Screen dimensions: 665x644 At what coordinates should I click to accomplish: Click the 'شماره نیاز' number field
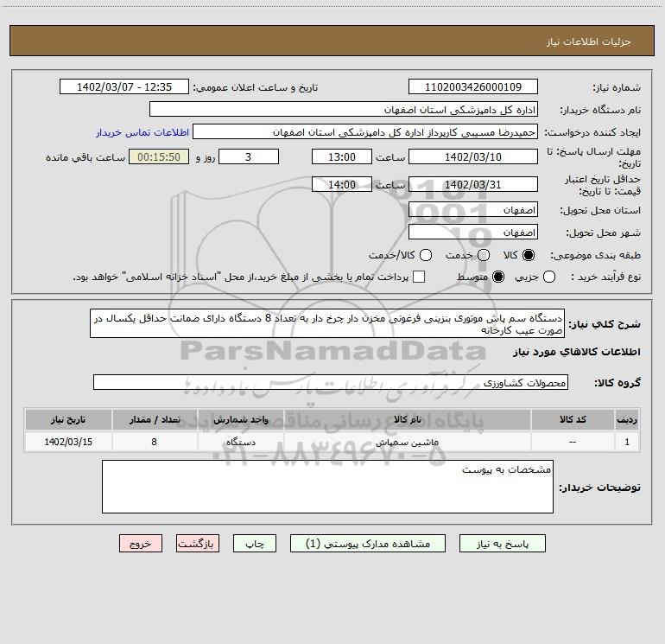pos(472,87)
